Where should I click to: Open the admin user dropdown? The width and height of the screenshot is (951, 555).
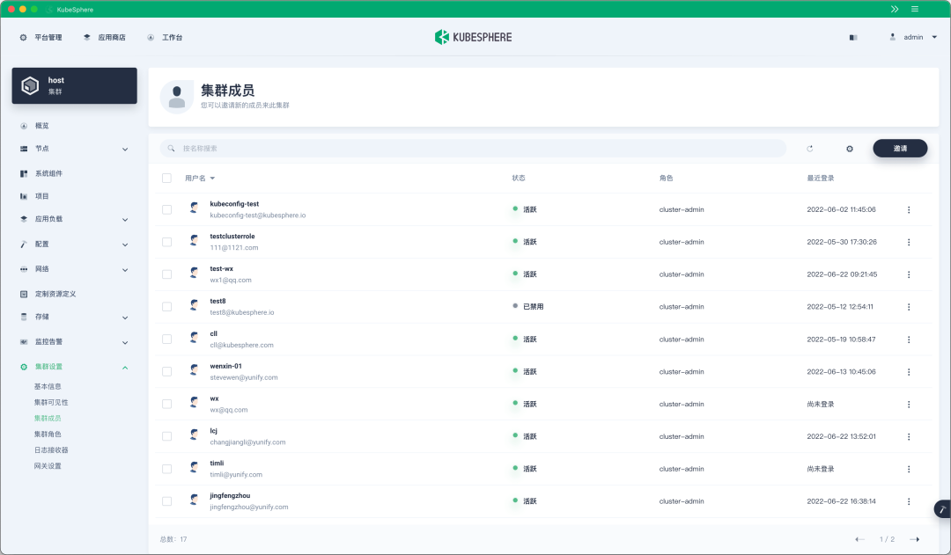(913, 38)
